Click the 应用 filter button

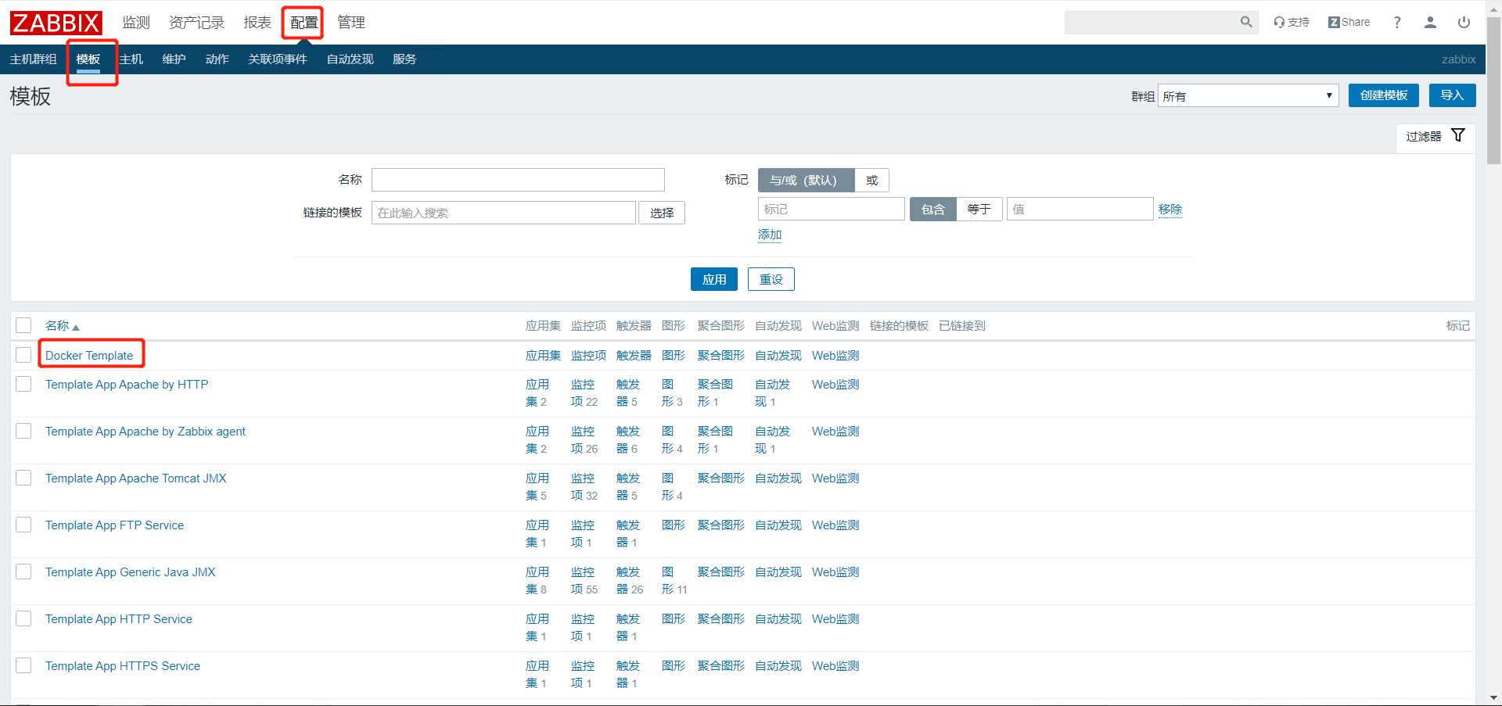(713, 279)
